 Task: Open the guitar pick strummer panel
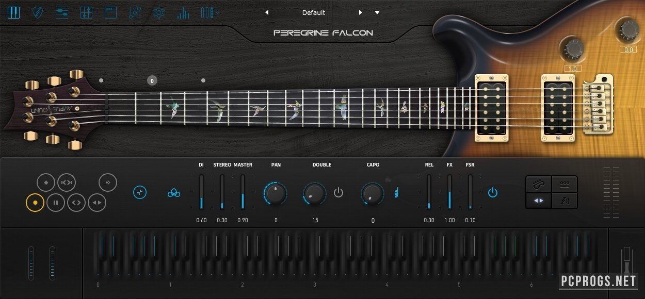click(x=38, y=12)
